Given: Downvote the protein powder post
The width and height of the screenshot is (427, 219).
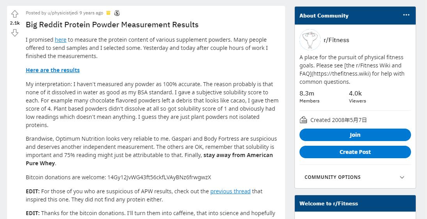Looking at the screenshot, I should (15, 33).
